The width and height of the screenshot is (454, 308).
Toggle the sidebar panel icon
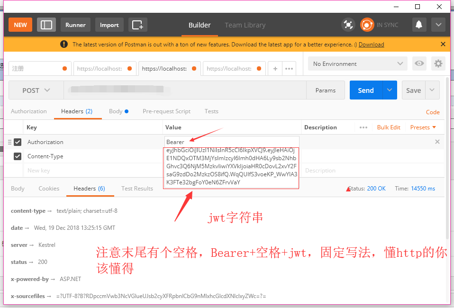point(46,25)
